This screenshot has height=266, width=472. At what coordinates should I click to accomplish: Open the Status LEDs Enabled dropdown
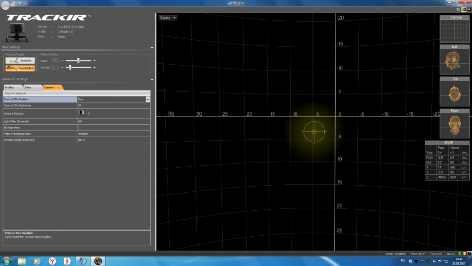pyautogui.click(x=148, y=99)
